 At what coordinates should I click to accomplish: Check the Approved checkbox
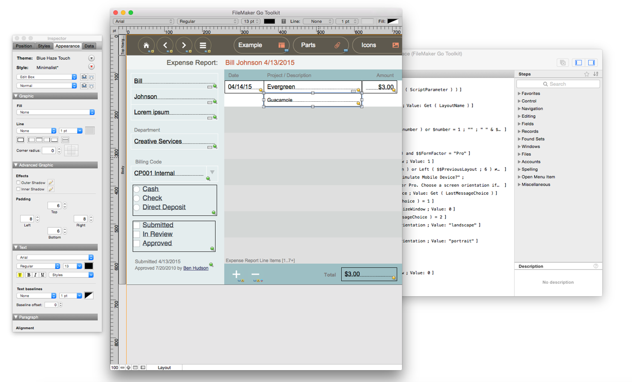click(137, 244)
